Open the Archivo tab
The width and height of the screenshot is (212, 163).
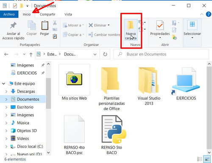coord(9,14)
